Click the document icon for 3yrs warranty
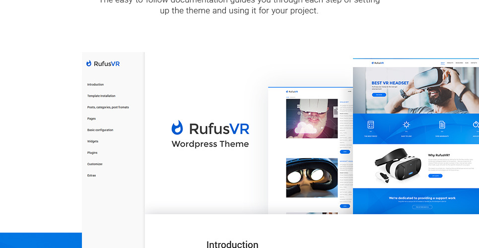Viewport: 479px width, 248px height. tap(442, 124)
